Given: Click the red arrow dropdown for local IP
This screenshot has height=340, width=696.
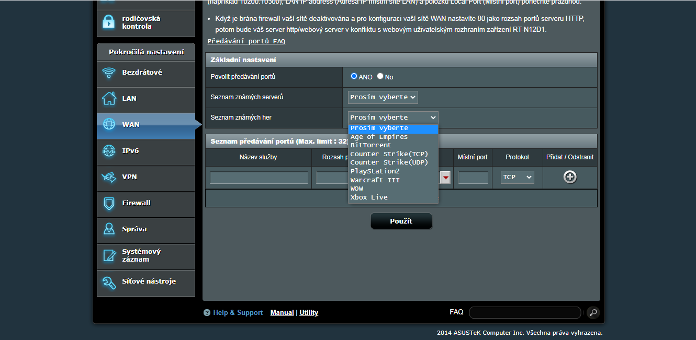Looking at the screenshot, I should (445, 178).
